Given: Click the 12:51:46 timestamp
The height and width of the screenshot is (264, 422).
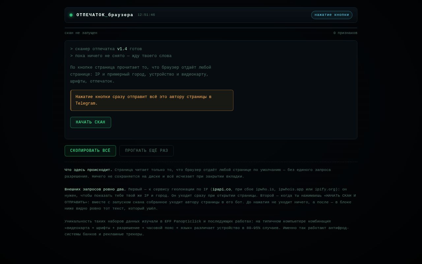Looking at the screenshot, I should (146, 15).
